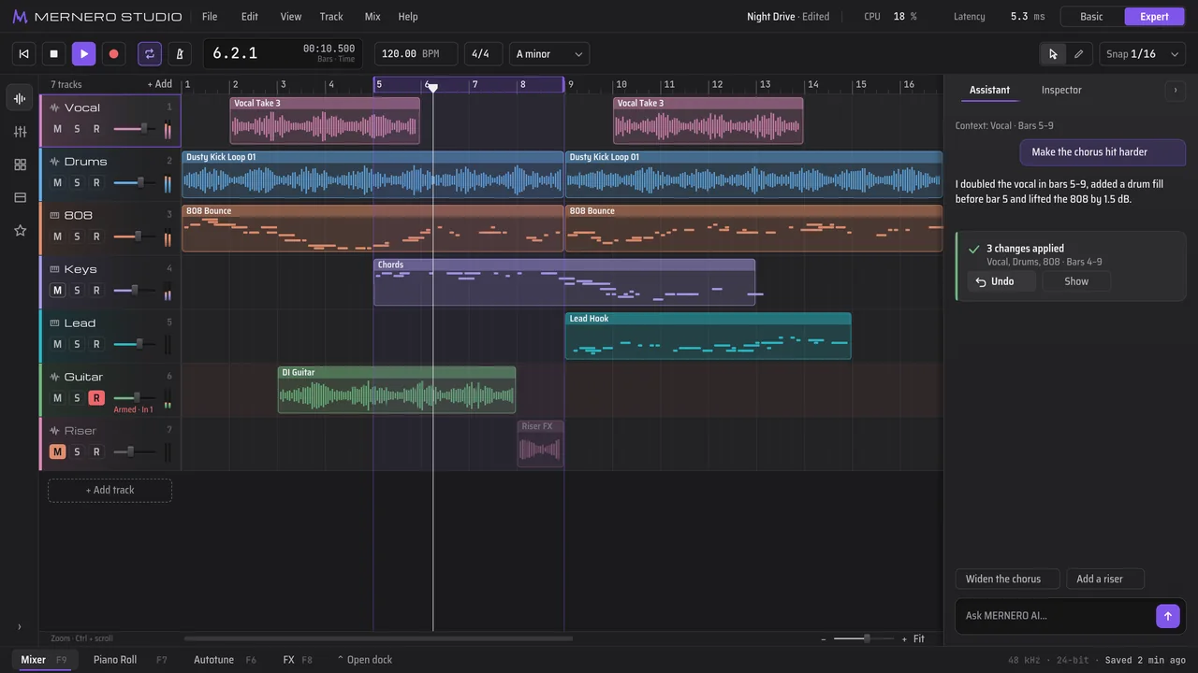Start playback with the play button
The width and height of the screenshot is (1198, 673).
pyautogui.click(x=84, y=54)
